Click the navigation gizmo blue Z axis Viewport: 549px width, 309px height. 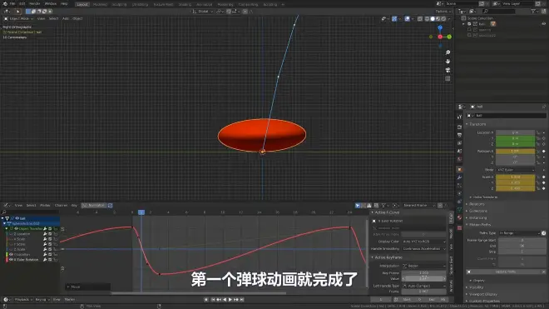pos(440,27)
